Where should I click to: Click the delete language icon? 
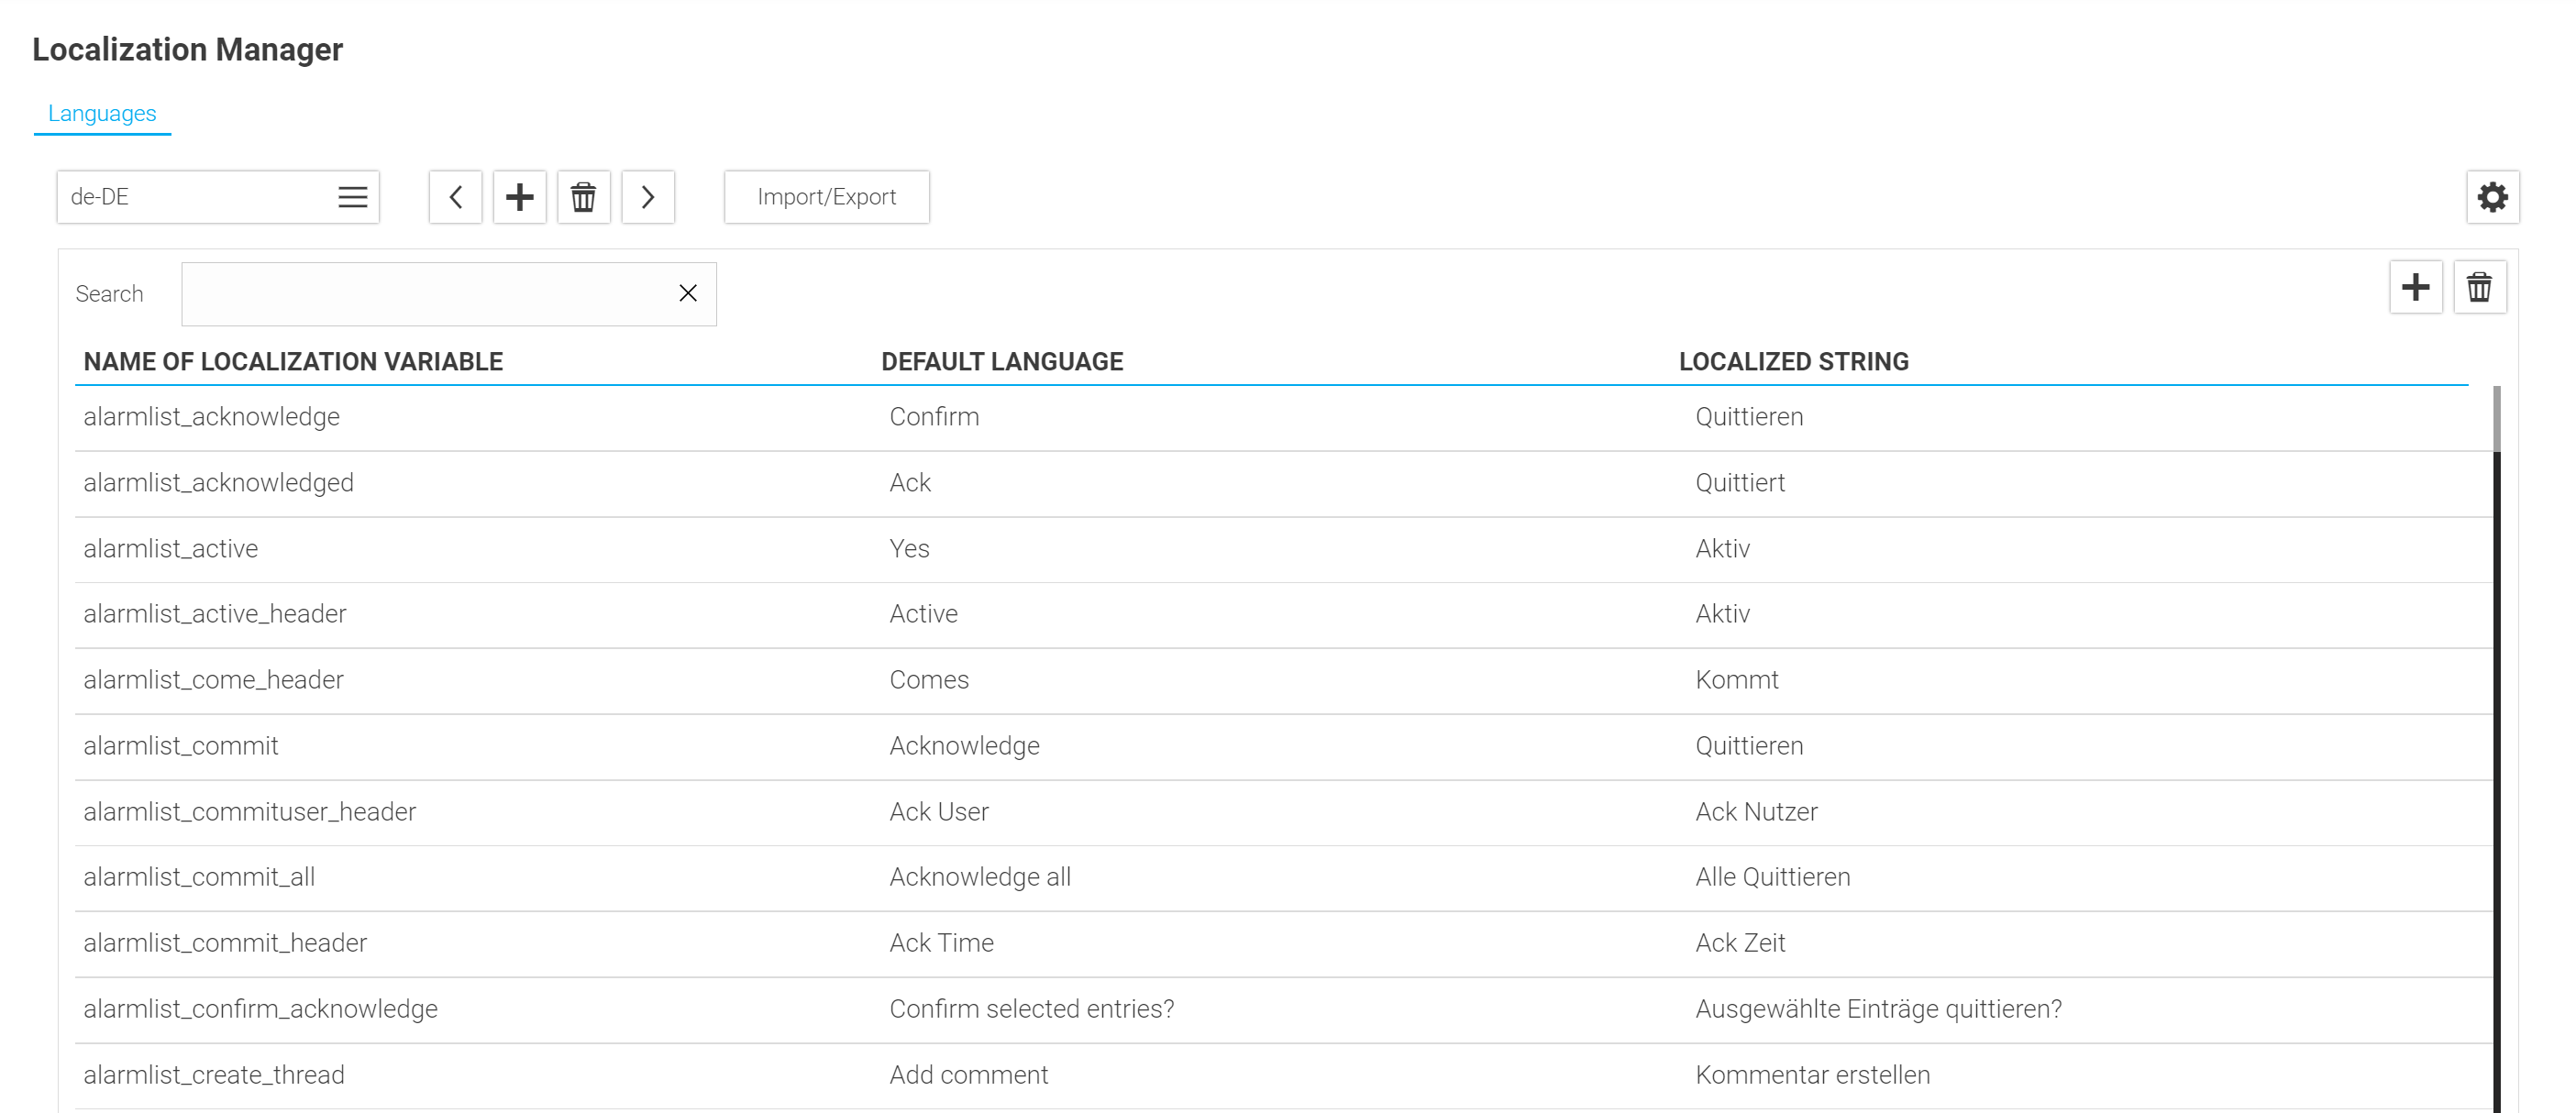(x=583, y=197)
